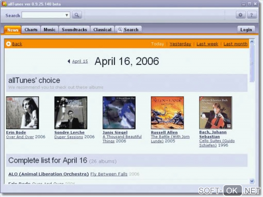Switch to the News tab
The width and height of the screenshot is (263, 197).
13,30
